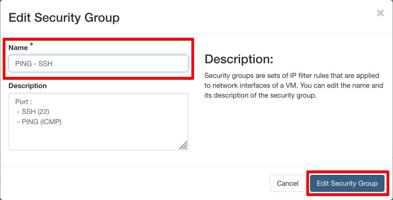Submit with the Edit Security Group button
This screenshot has height=200, width=393.
tap(347, 183)
